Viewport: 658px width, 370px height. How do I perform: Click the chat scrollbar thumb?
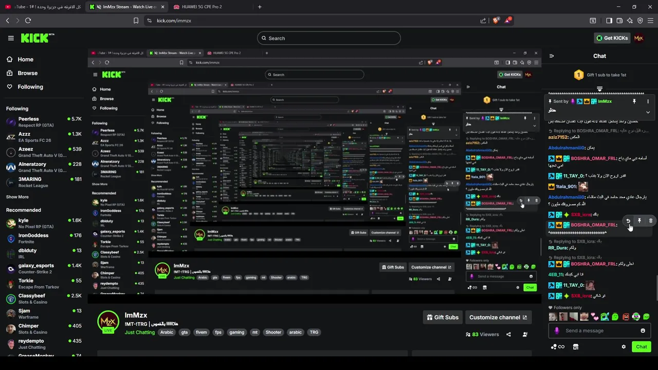point(656,288)
